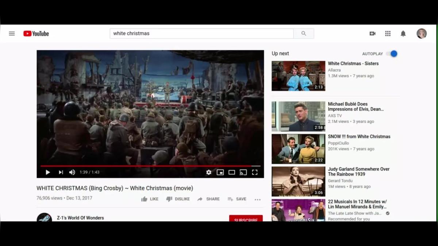This screenshot has height=246, width=438.
Task: Enter full screen mode
Action: pos(255,172)
